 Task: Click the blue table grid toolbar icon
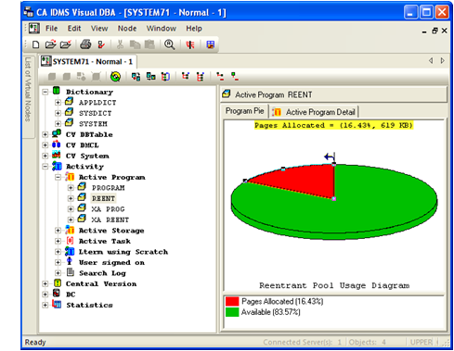pos(211,44)
